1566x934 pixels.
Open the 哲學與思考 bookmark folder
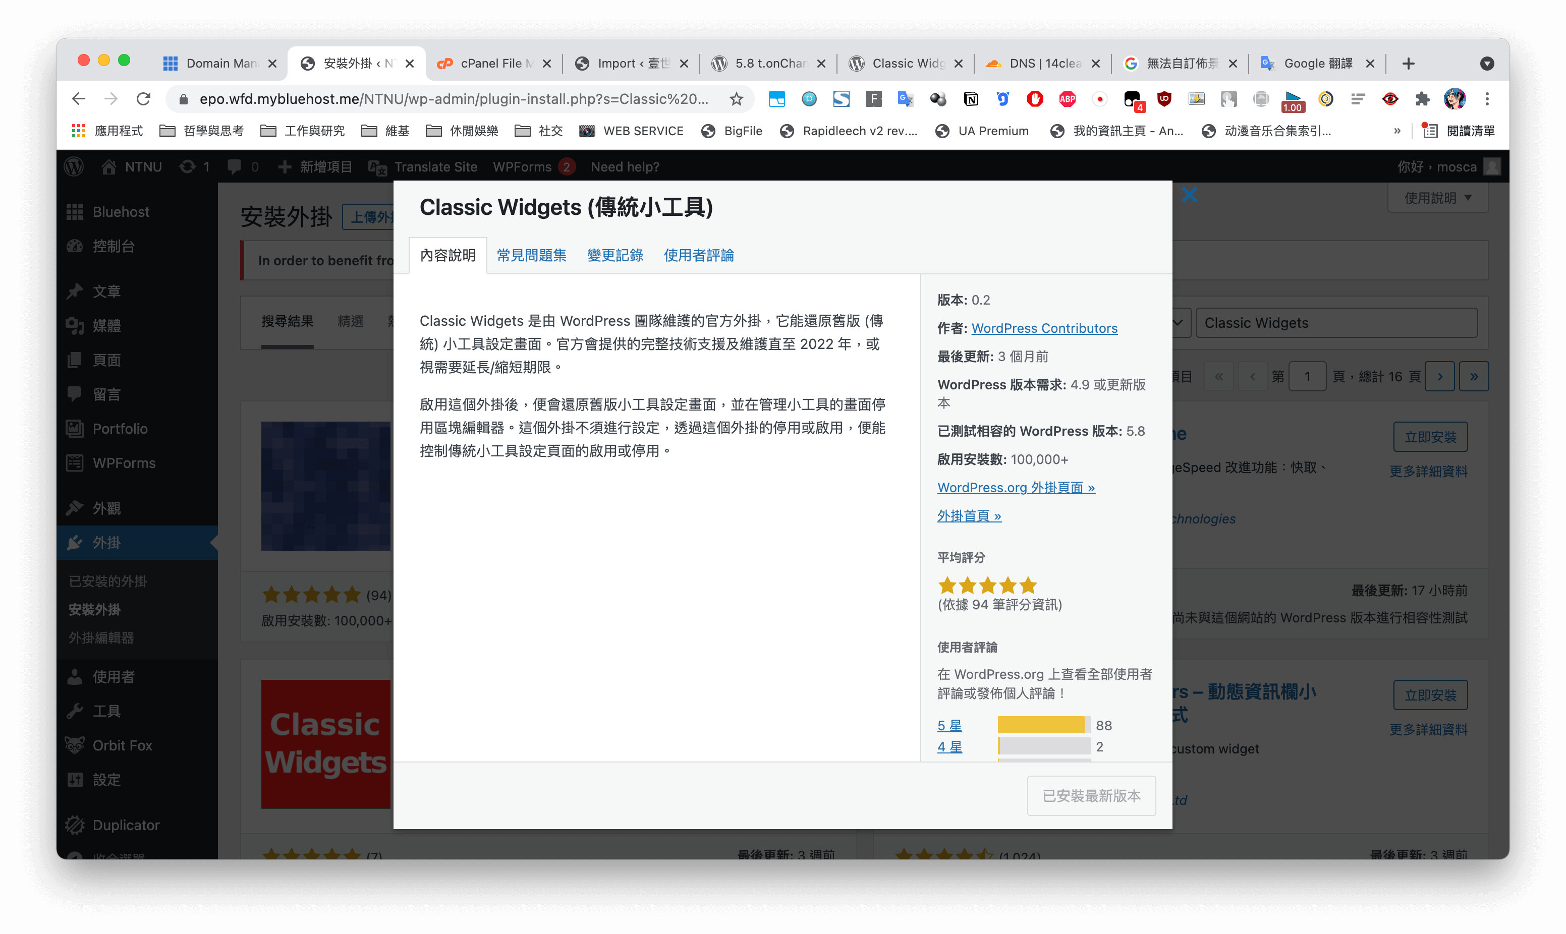coord(201,131)
